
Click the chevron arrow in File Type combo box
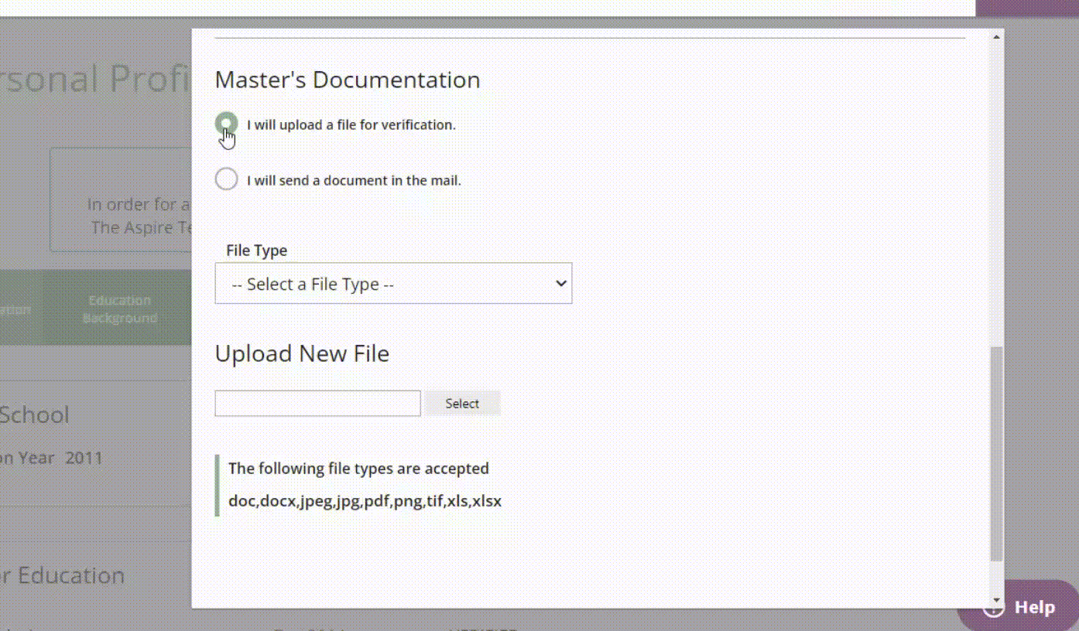pyautogui.click(x=561, y=284)
